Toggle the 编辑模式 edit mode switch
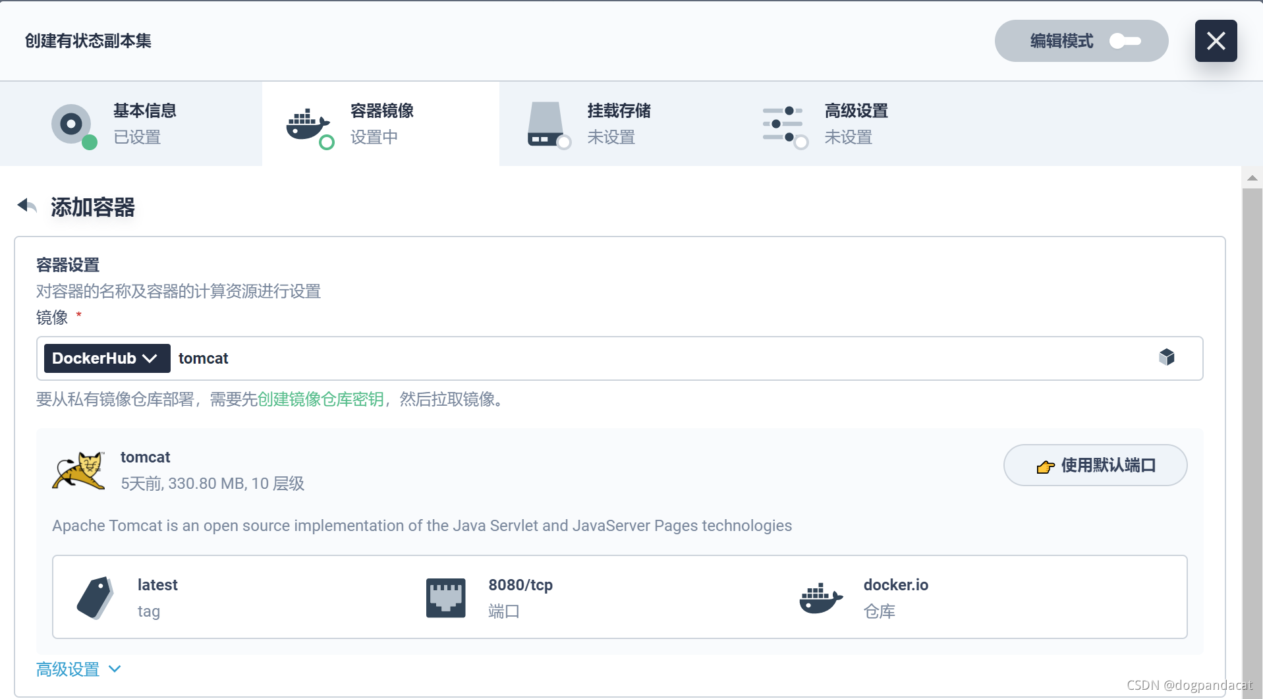The width and height of the screenshot is (1263, 699). 1125,41
